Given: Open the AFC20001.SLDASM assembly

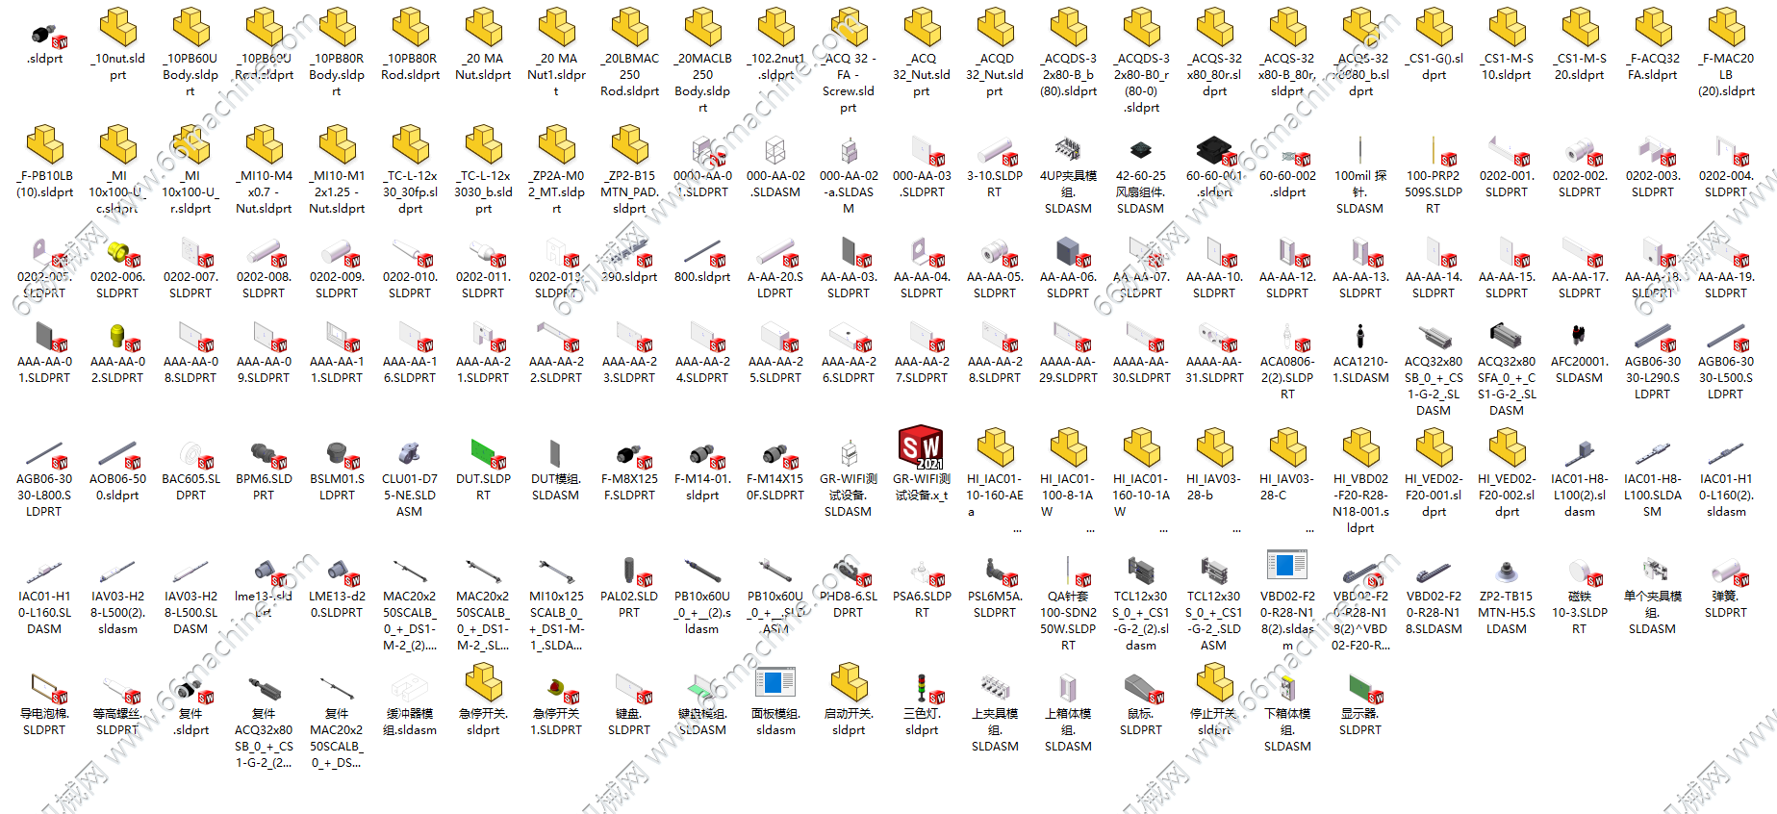Looking at the screenshot, I should [1579, 336].
